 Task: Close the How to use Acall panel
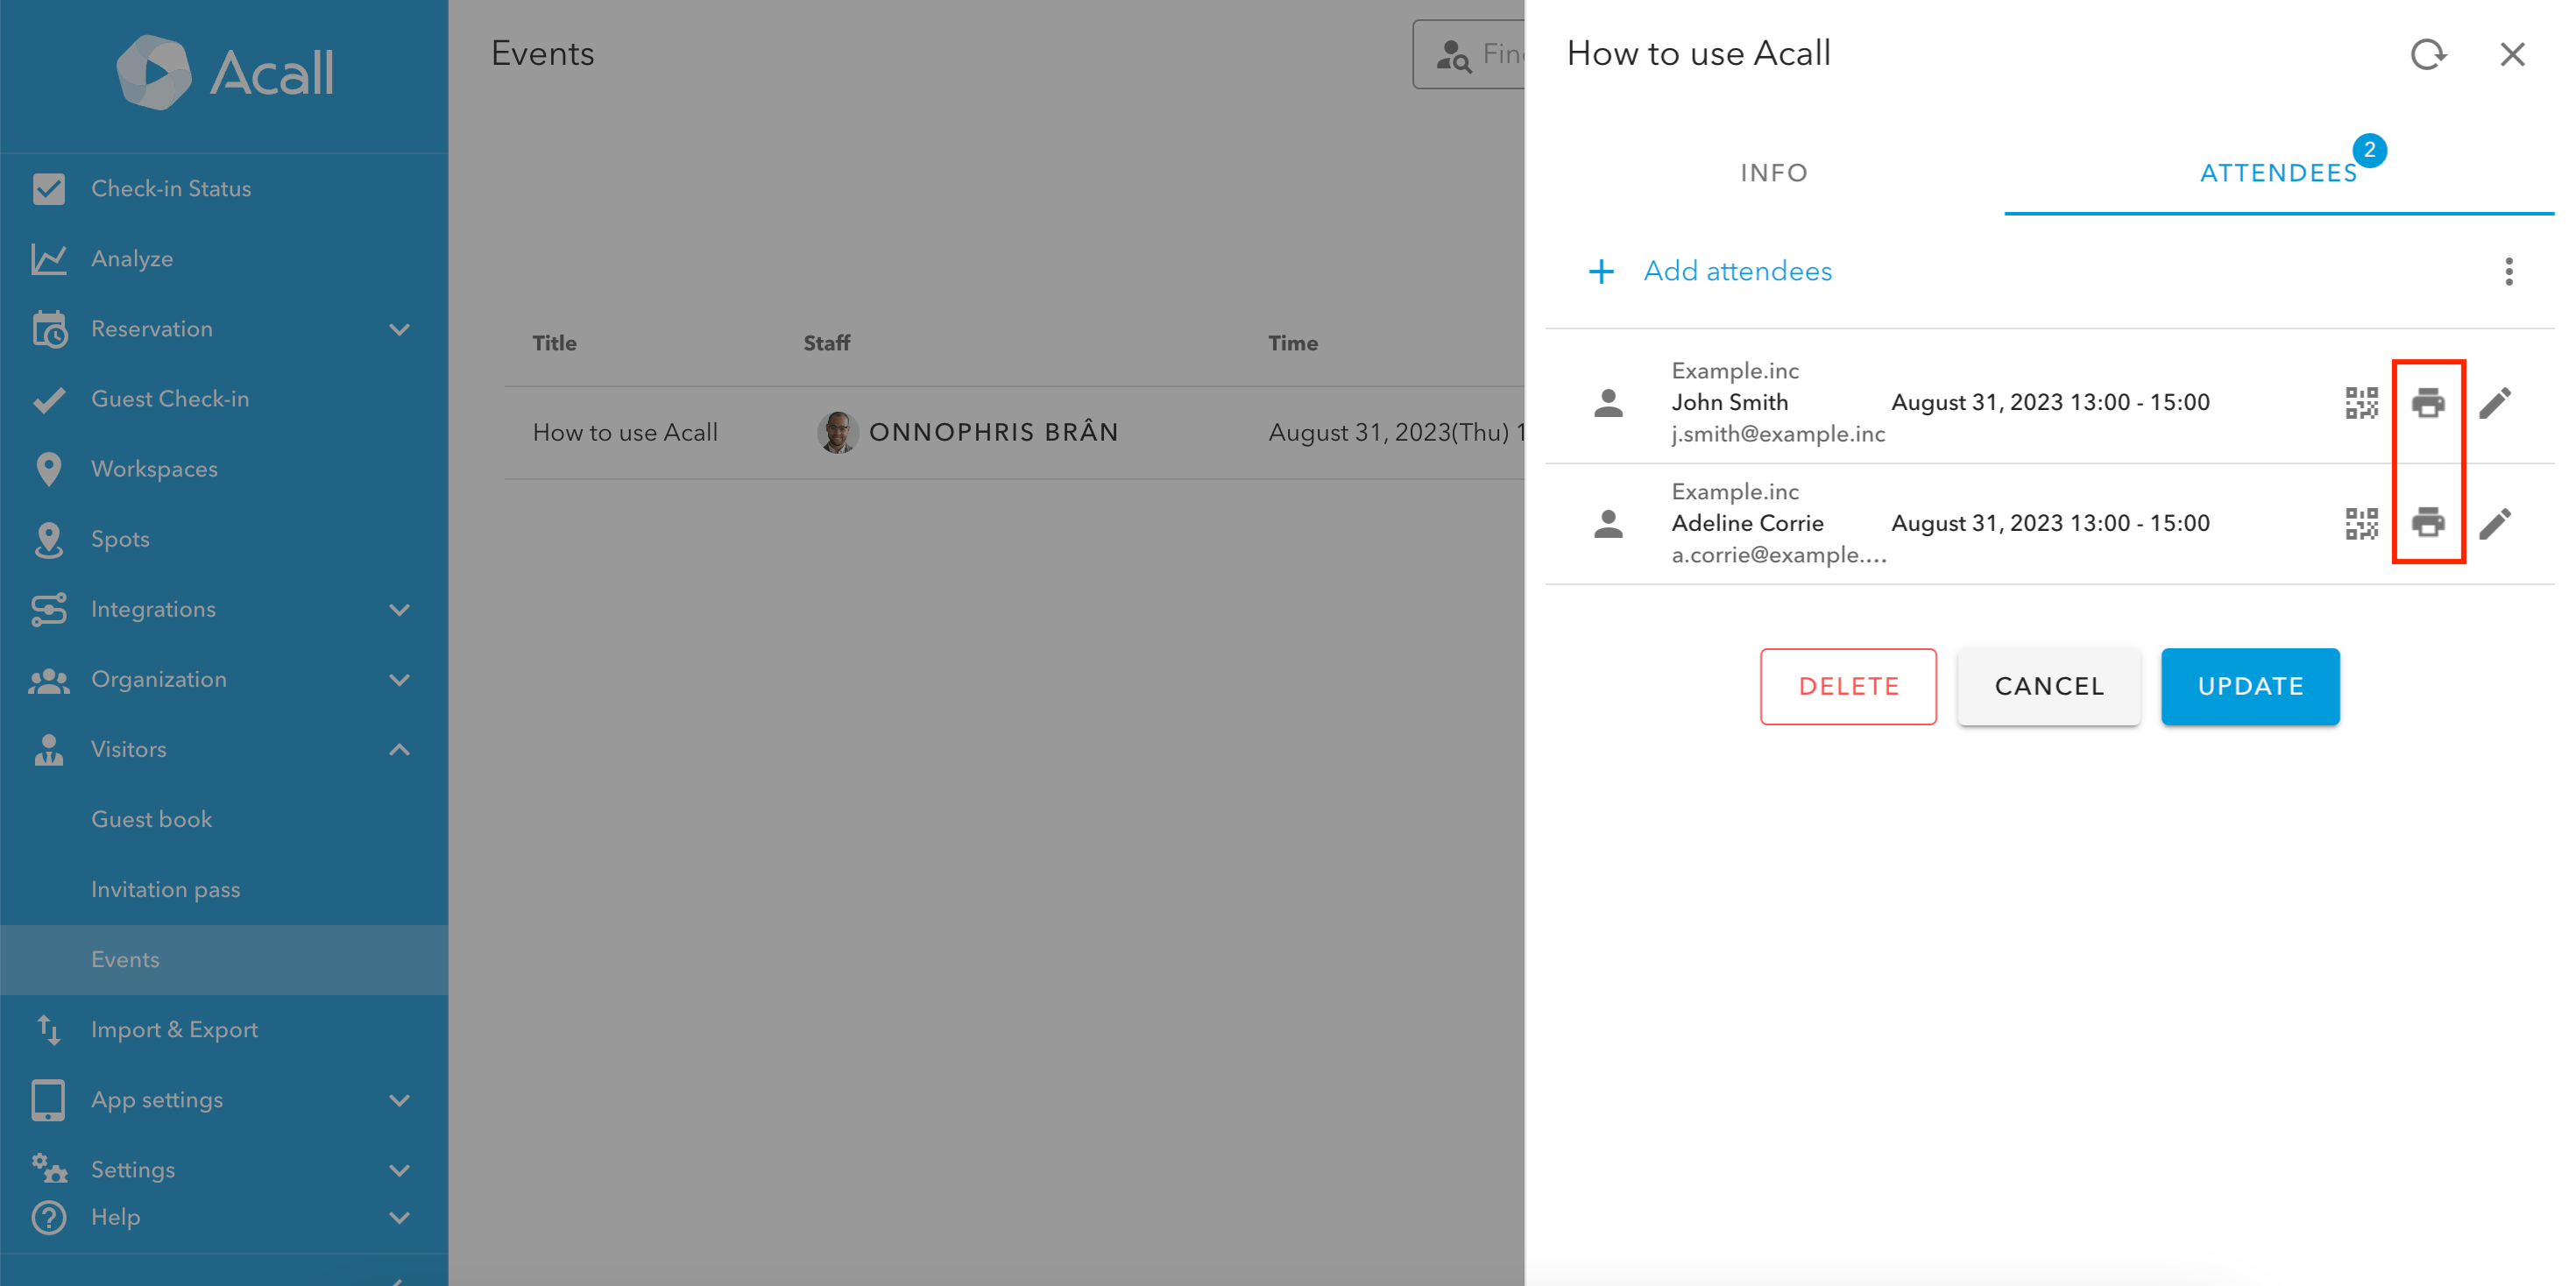pos(2512,54)
